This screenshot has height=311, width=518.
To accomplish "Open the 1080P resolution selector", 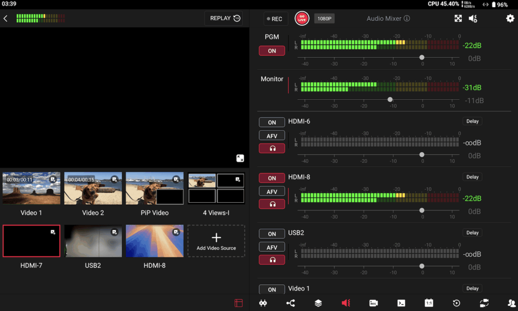I will (324, 19).
